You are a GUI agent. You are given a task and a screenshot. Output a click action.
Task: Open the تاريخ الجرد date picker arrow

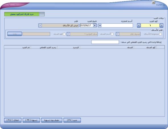pos(95,26)
